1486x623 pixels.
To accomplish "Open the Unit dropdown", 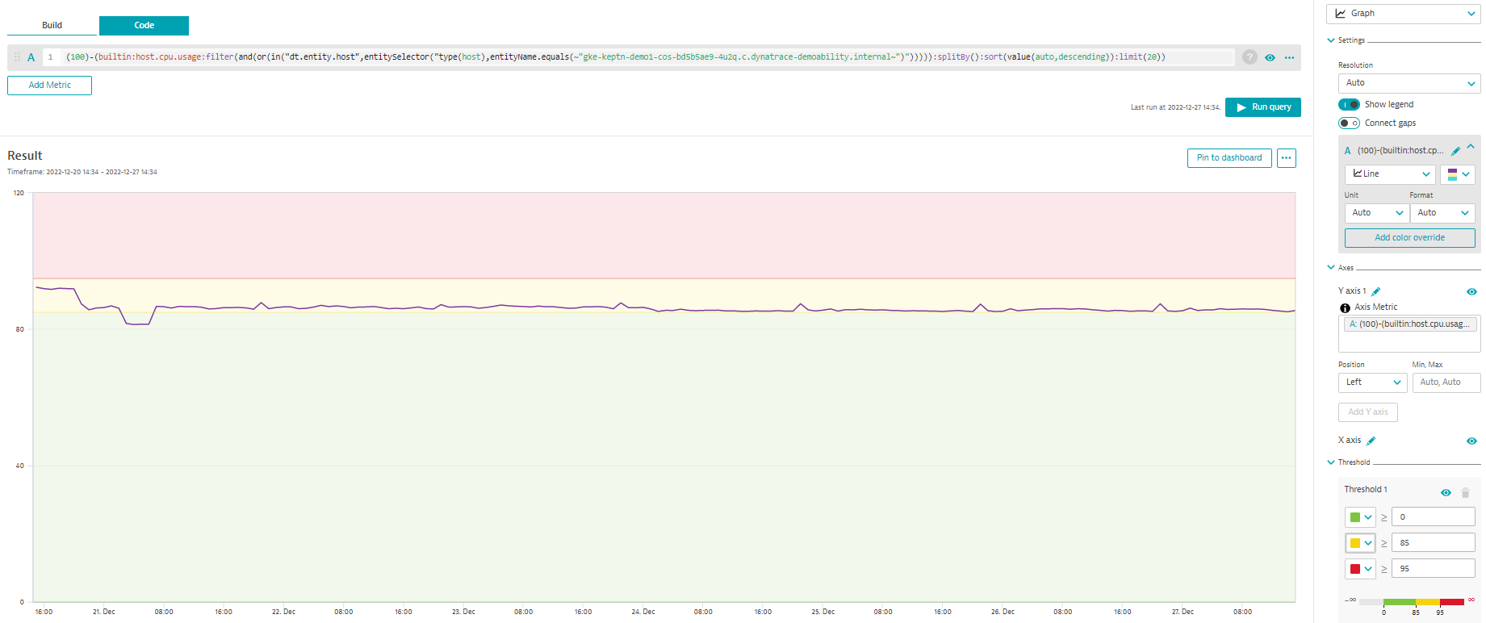I will pyautogui.click(x=1377, y=213).
